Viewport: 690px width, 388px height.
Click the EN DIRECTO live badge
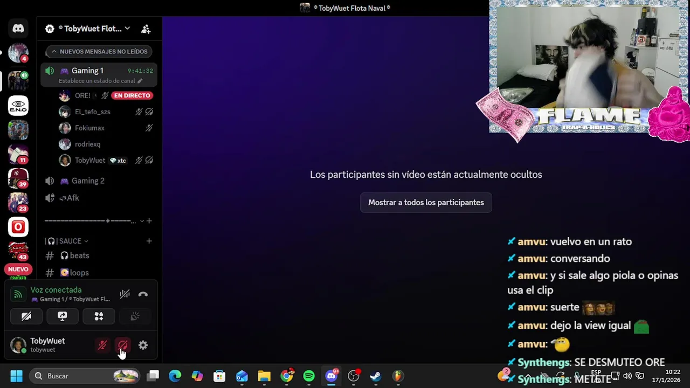132,95
